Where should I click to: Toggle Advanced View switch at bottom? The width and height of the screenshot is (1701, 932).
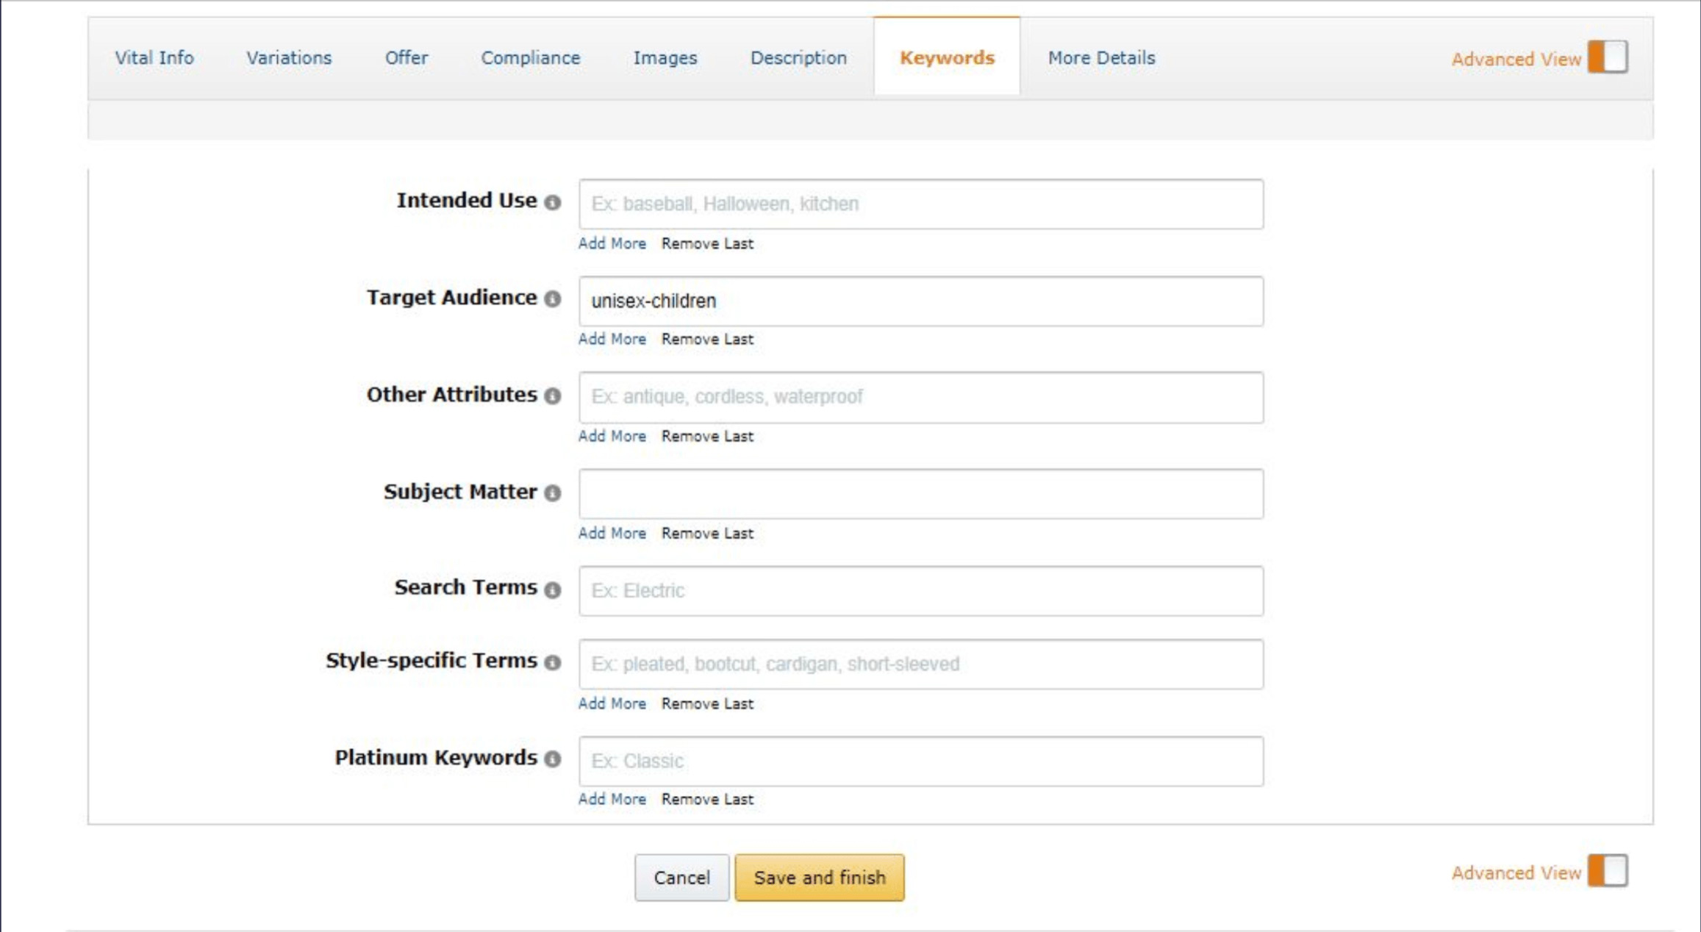(x=1608, y=871)
